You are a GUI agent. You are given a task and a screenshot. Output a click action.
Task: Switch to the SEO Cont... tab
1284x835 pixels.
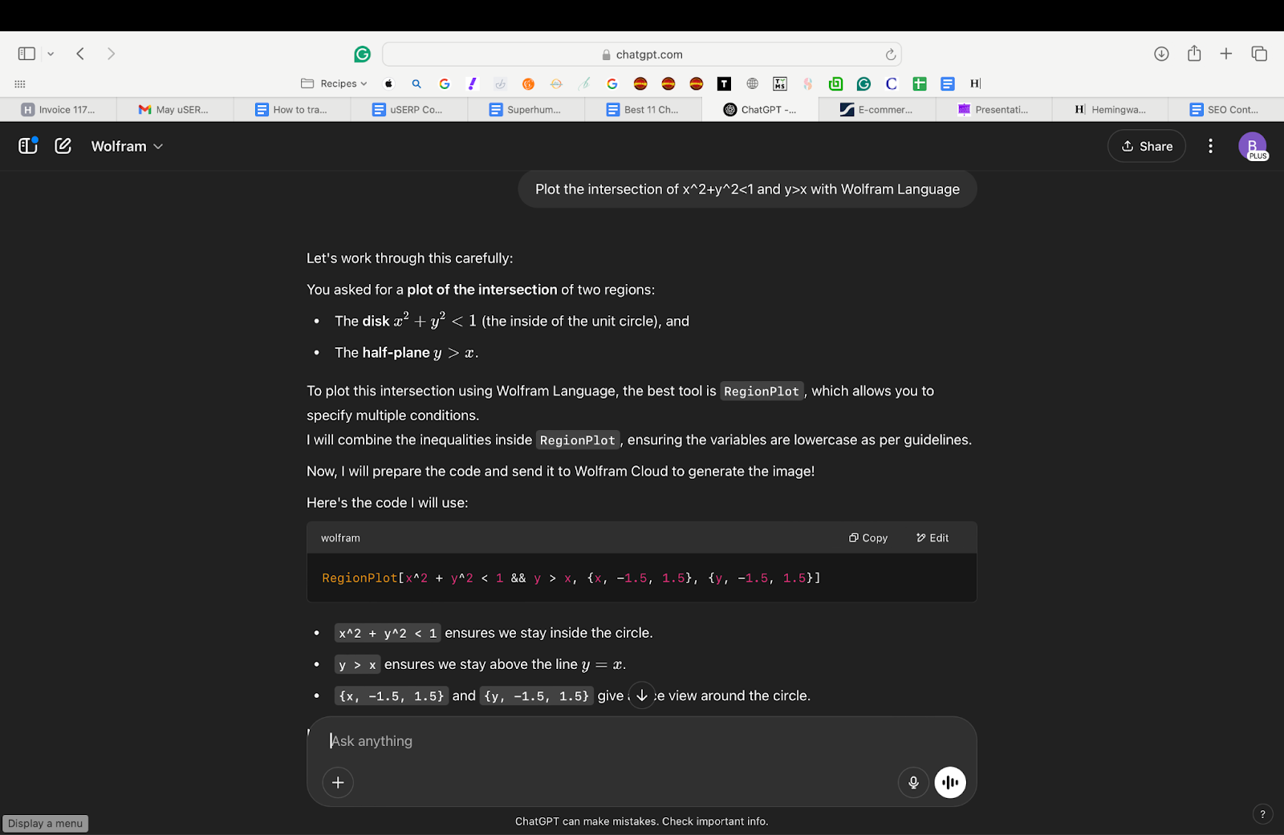point(1226,110)
